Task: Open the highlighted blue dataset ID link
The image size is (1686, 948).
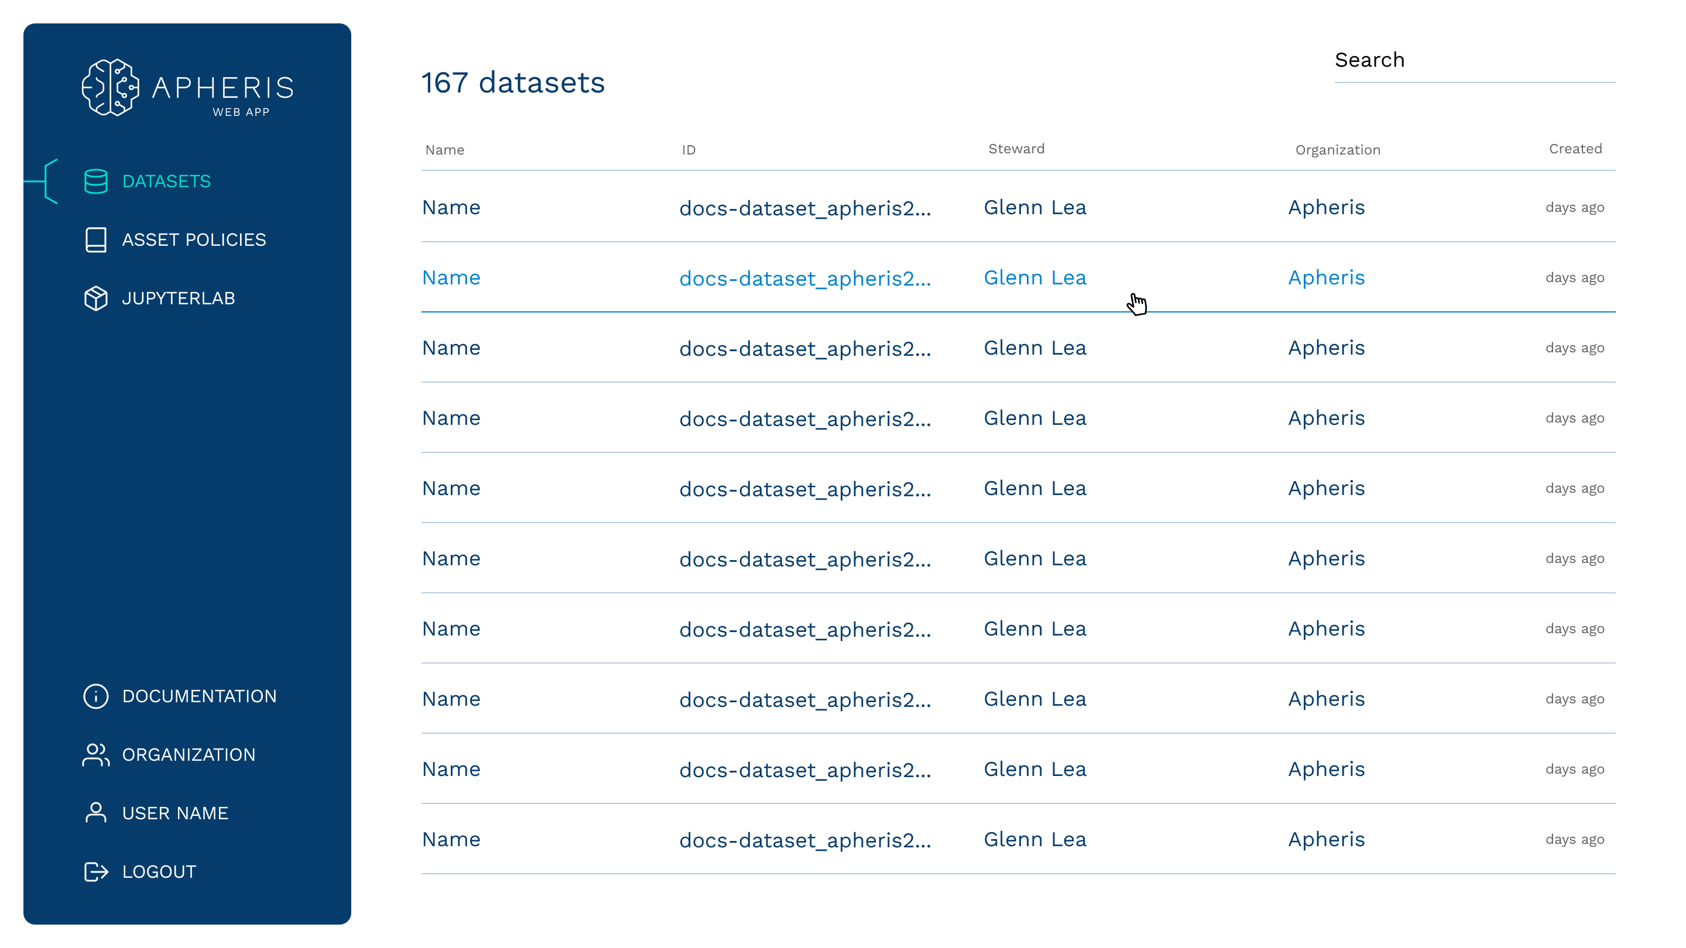Action: (x=804, y=278)
